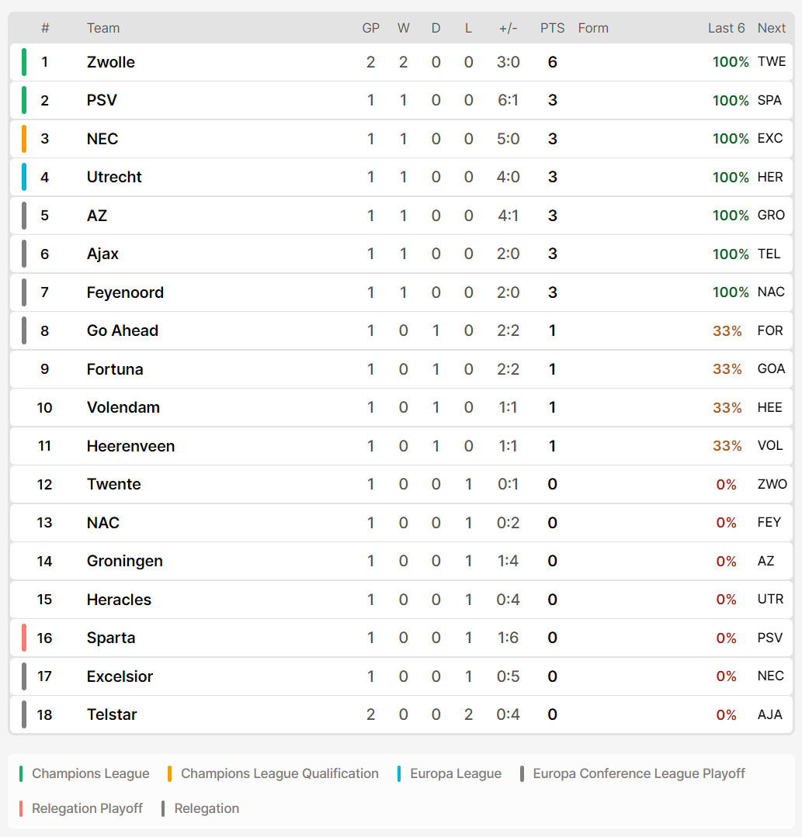This screenshot has height=837, width=802.
Task: Click the blue Europa League legend marker
Action: coord(398,773)
